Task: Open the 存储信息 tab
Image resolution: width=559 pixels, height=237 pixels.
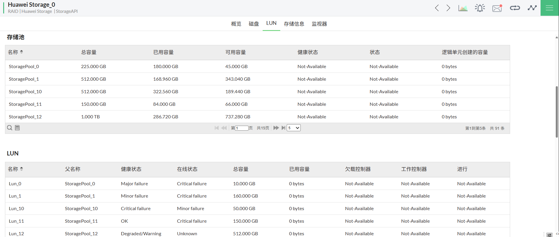Action: click(x=294, y=24)
